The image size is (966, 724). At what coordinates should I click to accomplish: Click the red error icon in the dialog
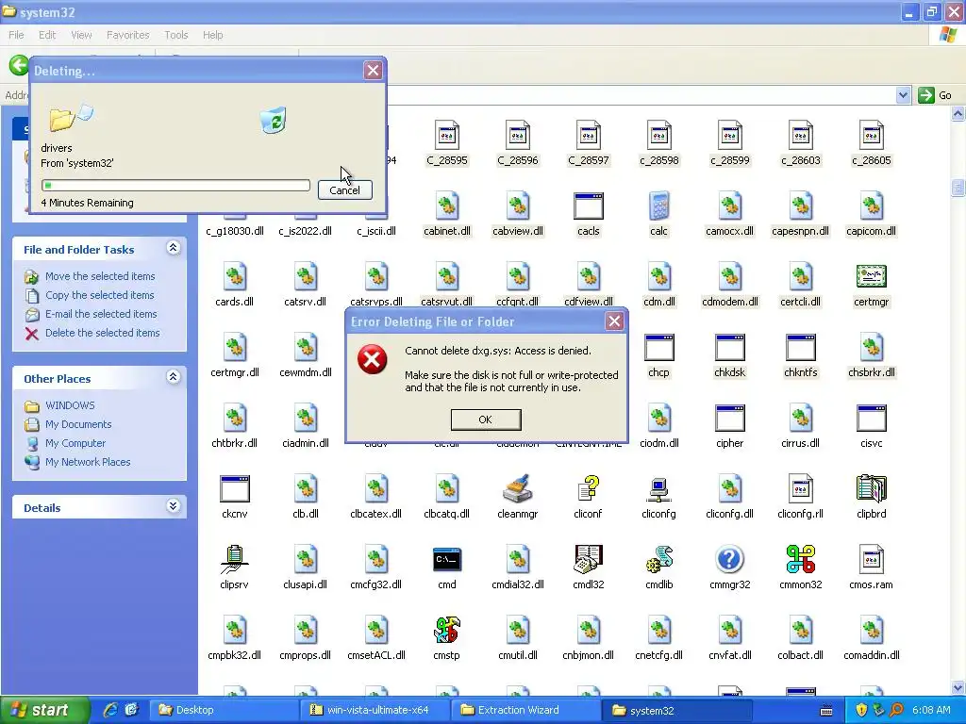point(372,359)
